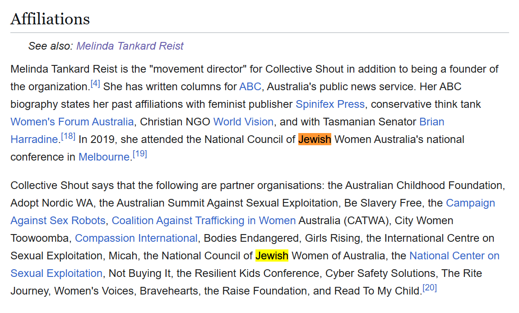Click the text "Tasmanian Senator"
The height and width of the screenshot is (313, 519).
click(369, 121)
